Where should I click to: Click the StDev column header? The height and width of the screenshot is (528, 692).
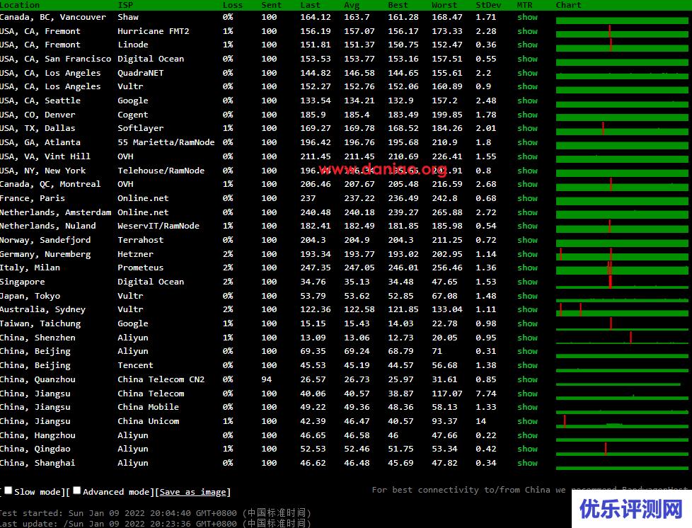click(488, 5)
